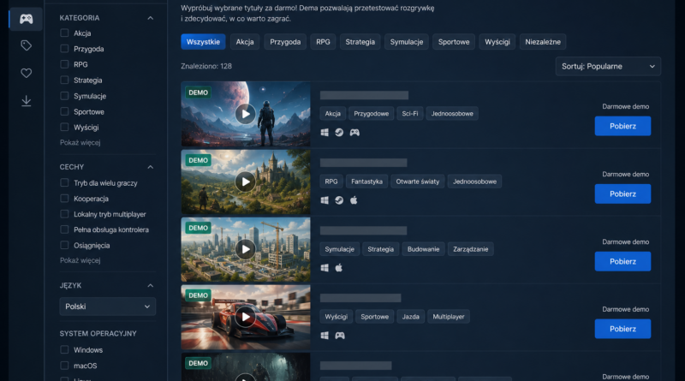685x381 pixels.
Task: Enable the Osiągnięcia filter checkbox
Action: click(x=64, y=245)
